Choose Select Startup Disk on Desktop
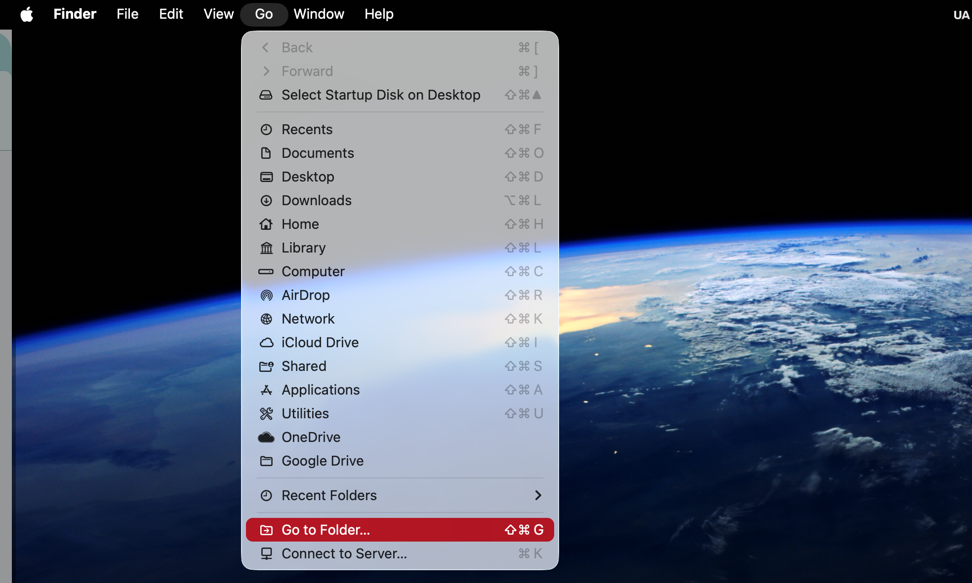Image resolution: width=972 pixels, height=583 pixels. 400,95
